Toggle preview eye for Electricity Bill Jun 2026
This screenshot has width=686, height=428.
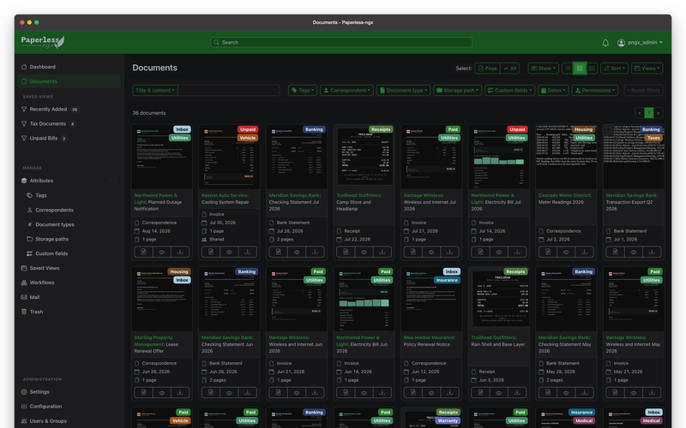(x=364, y=392)
